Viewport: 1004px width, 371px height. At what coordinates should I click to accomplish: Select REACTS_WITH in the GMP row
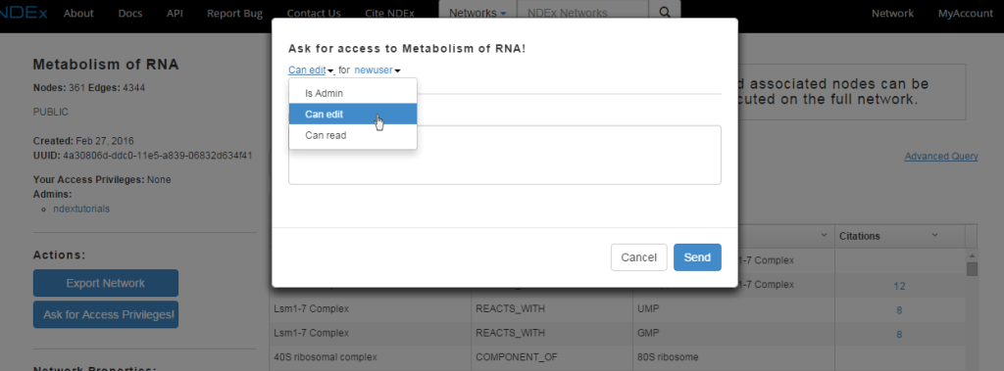tap(551, 333)
